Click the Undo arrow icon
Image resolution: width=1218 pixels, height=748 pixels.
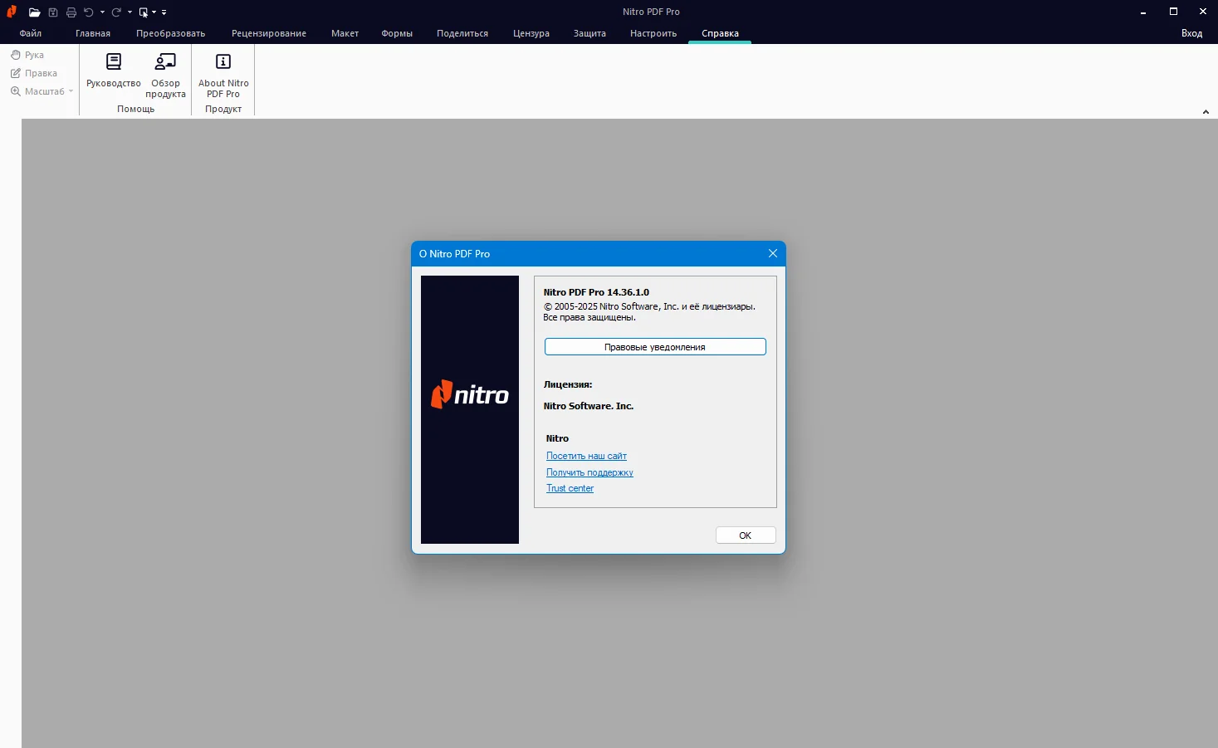point(89,12)
